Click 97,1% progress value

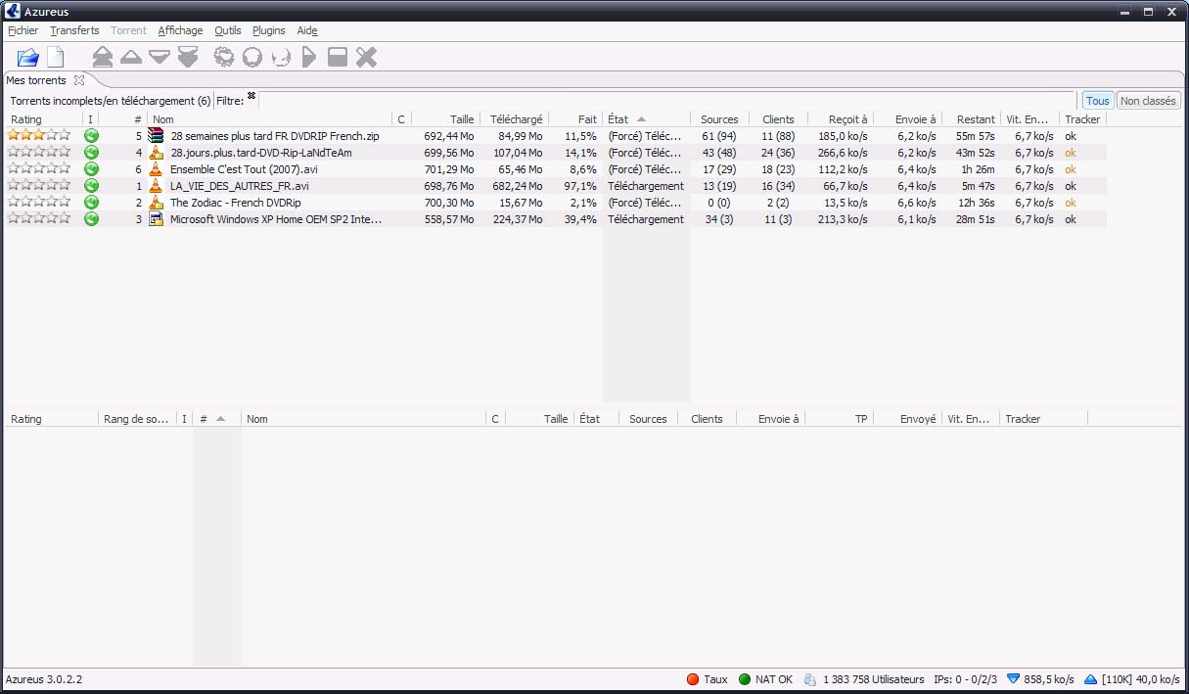click(x=580, y=186)
